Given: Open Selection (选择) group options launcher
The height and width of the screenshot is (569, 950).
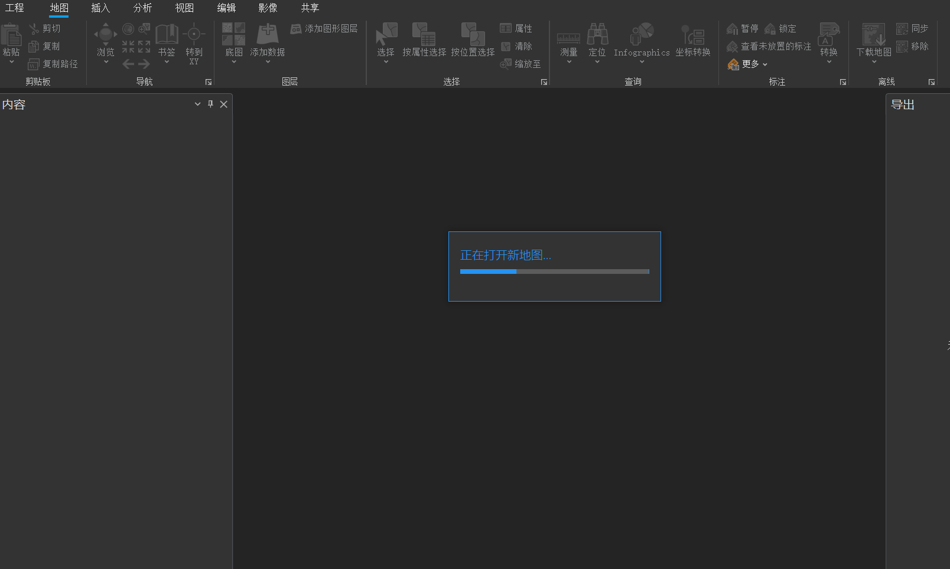Looking at the screenshot, I should click(x=544, y=82).
